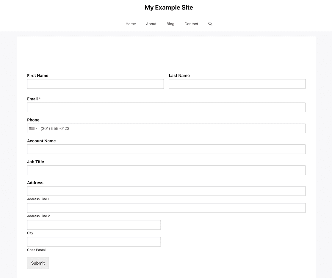Click the Email label text
Screen dimensions: 332x278
pos(32,99)
